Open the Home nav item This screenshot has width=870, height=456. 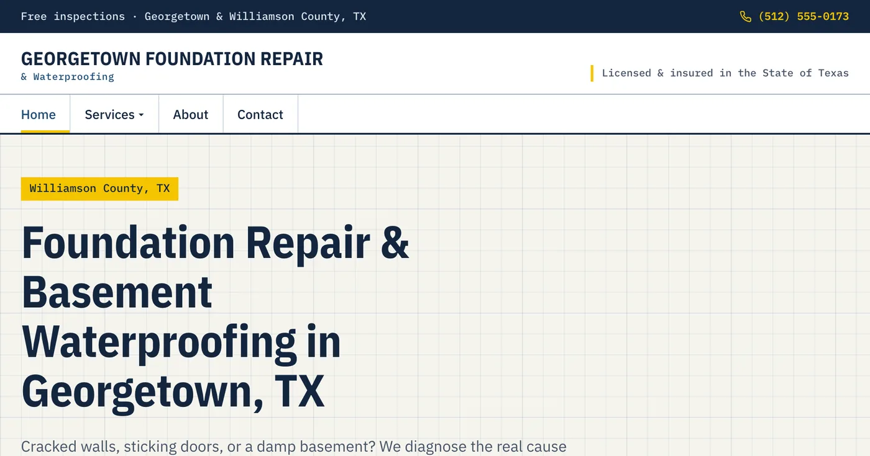(x=39, y=114)
